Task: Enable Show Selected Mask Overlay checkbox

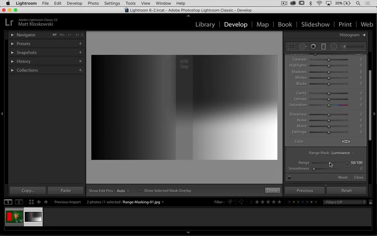Action: pyautogui.click(x=140, y=191)
